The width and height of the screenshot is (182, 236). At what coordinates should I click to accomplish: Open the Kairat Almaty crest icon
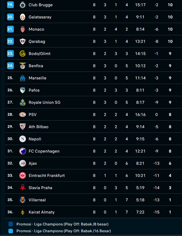[22, 212]
